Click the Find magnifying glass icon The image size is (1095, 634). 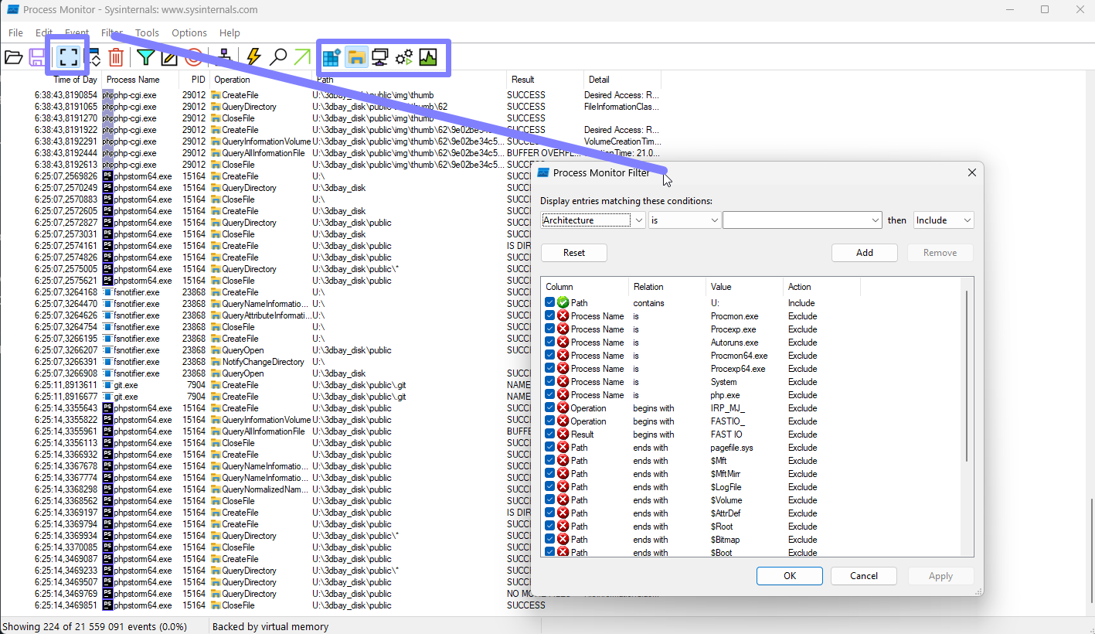tap(278, 57)
